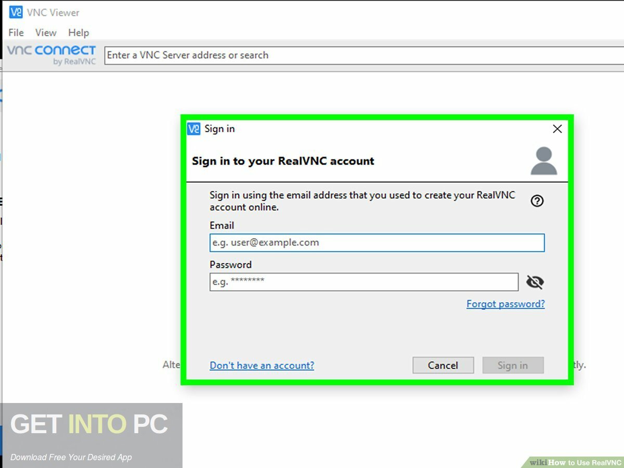
Task: Focus the Email input field
Action: [377, 242]
